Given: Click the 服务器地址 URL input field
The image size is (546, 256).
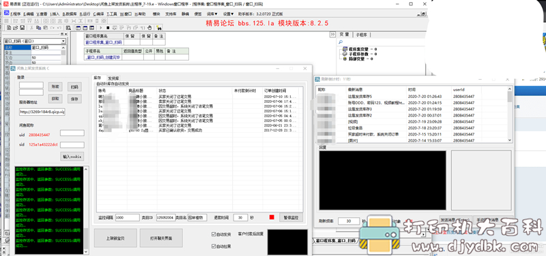Looking at the screenshot, I should (42, 112).
